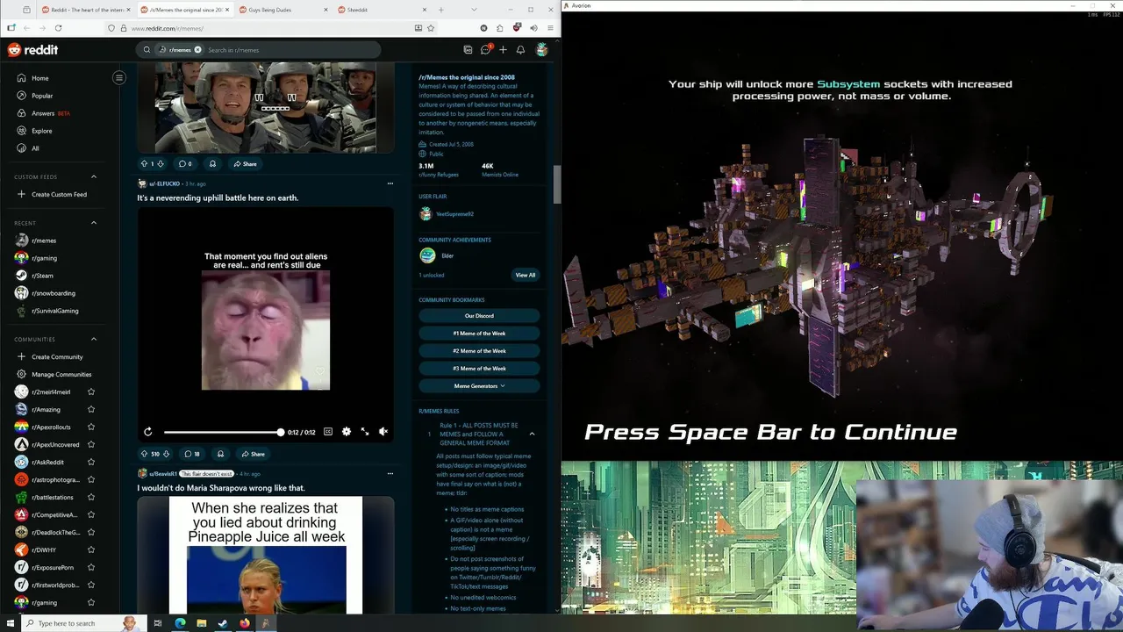Viewport: 1123px width, 632px height.
Task: Click Create Custom Feed
Action: coord(58,194)
